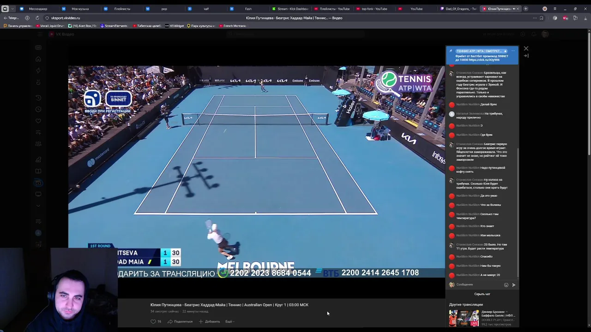Click the chat message 'Спасибо'
Image resolution: width=591 pixels, height=332 pixels.
pyautogui.click(x=486, y=256)
